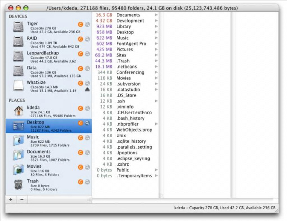Viewport: 287px width, 221px height.
Task: Select the Unix file row
Action: [x=125, y=135]
